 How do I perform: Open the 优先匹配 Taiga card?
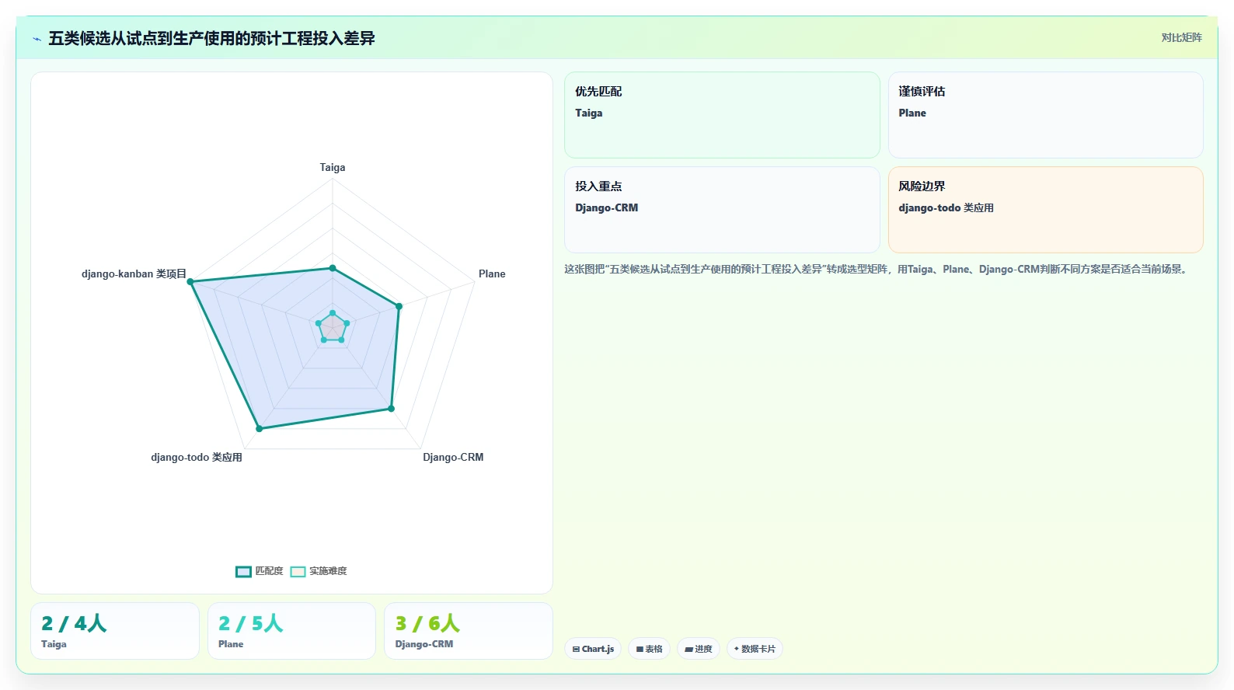point(722,115)
